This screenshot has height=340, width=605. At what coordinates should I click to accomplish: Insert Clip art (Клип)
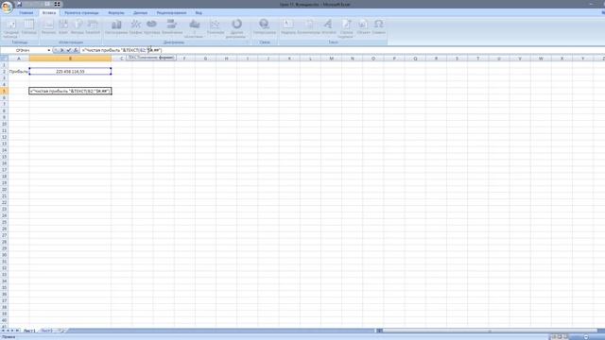point(63,28)
